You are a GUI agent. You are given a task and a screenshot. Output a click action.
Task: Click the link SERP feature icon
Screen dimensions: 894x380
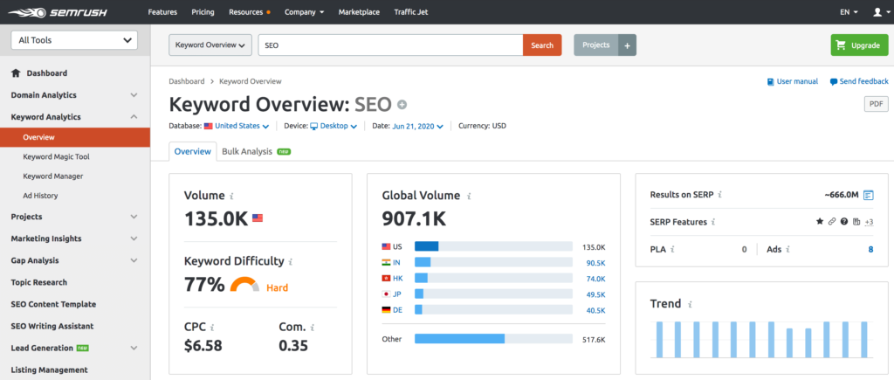pyautogui.click(x=832, y=222)
